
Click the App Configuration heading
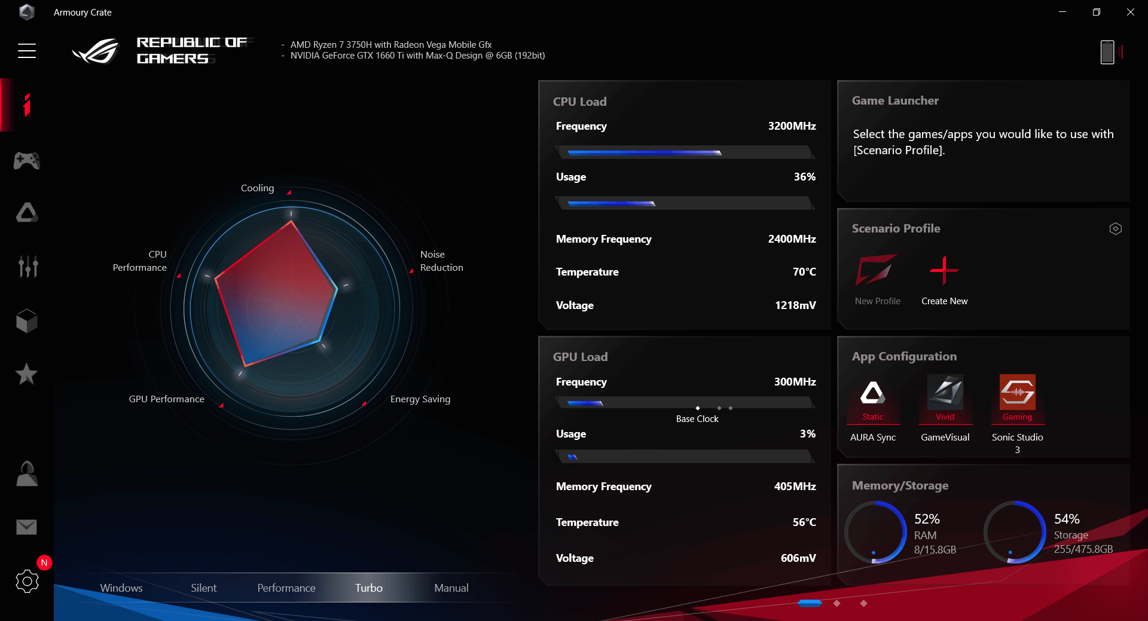click(x=904, y=356)
